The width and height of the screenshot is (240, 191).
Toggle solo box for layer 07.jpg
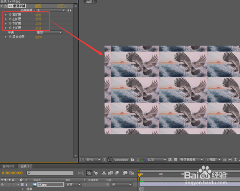pos(10,185)
